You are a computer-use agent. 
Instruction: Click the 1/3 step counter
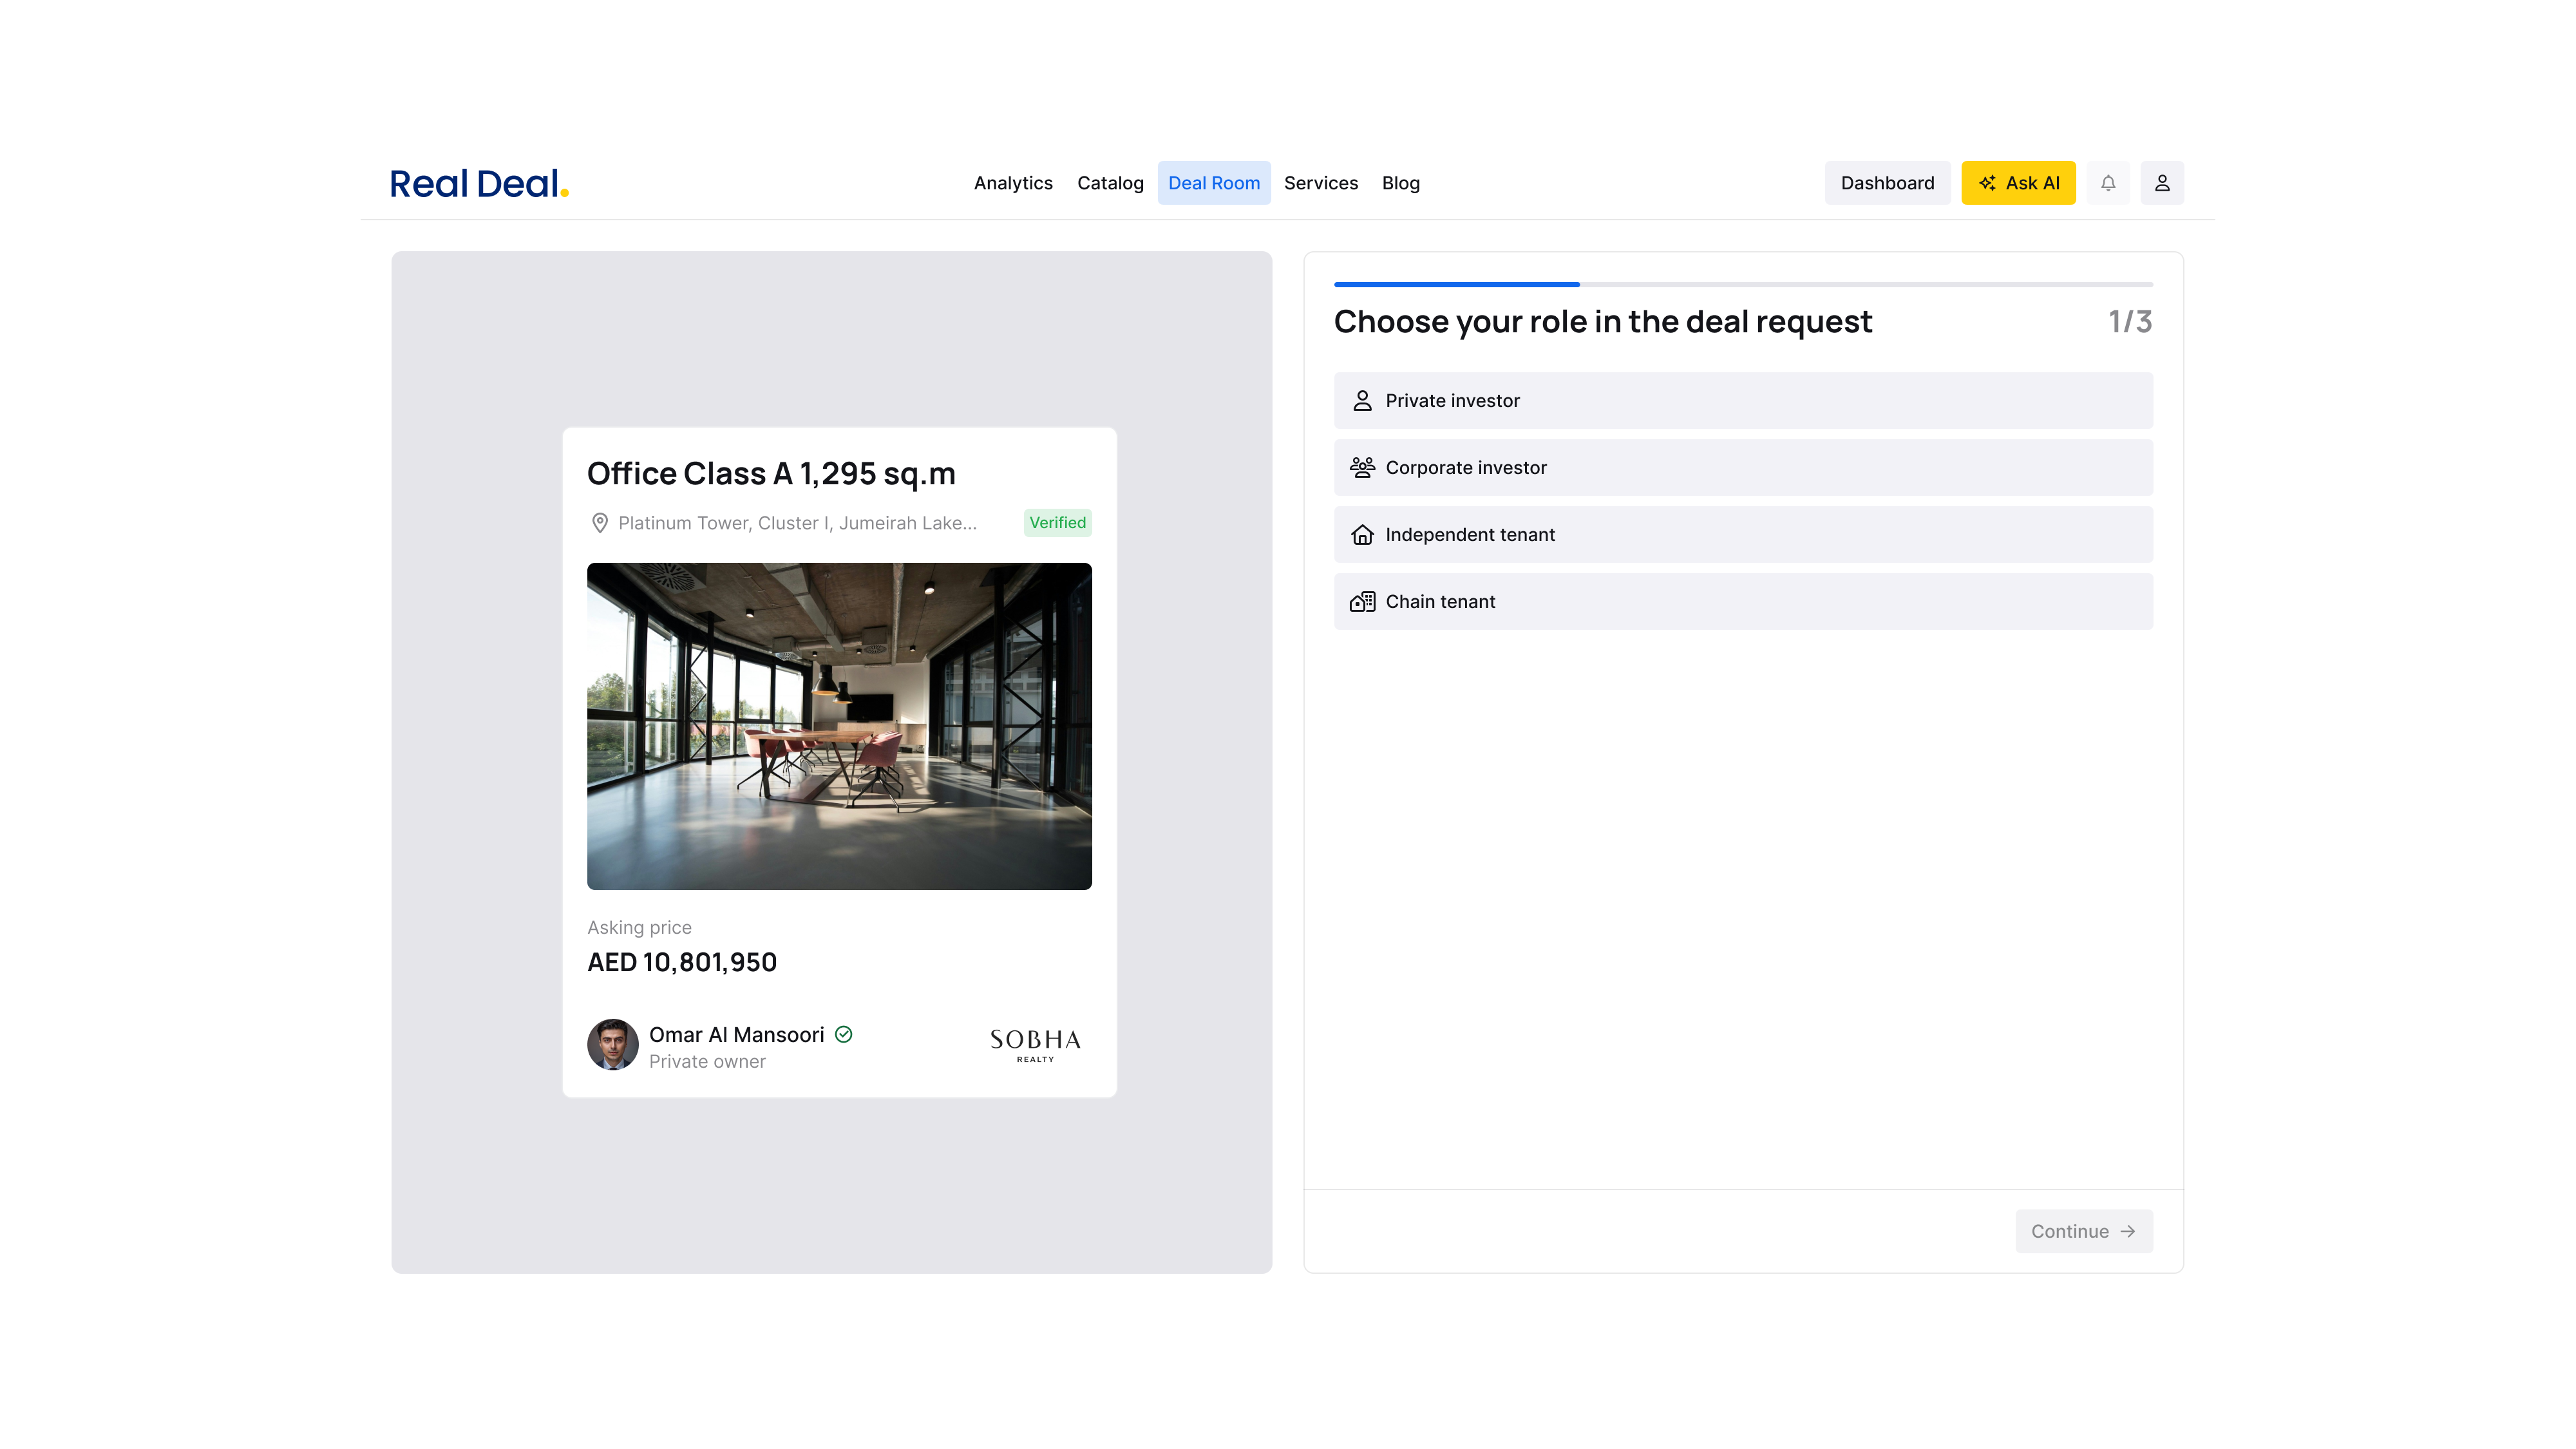tap(2130, 321)
